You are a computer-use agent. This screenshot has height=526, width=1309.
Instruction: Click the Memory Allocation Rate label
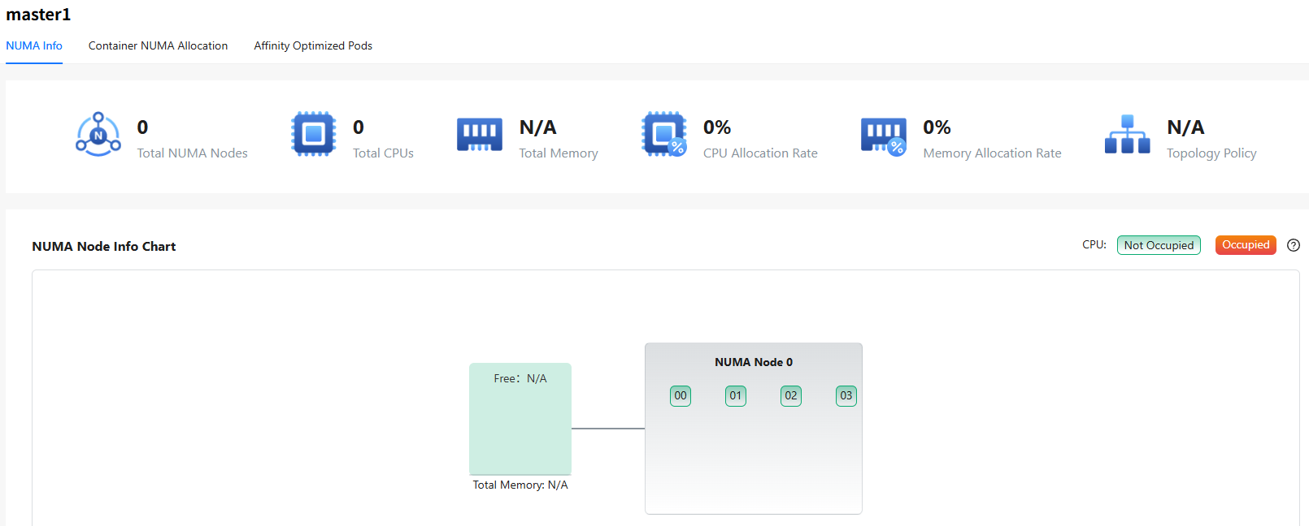pyautogui.click(x=992, y=153)
